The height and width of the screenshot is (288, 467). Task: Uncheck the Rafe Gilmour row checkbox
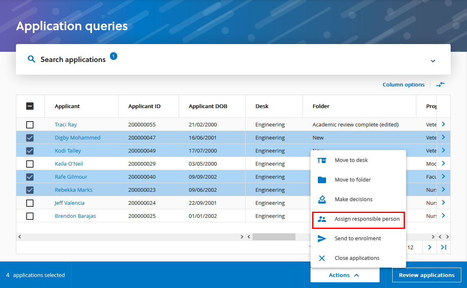[30, 177]
